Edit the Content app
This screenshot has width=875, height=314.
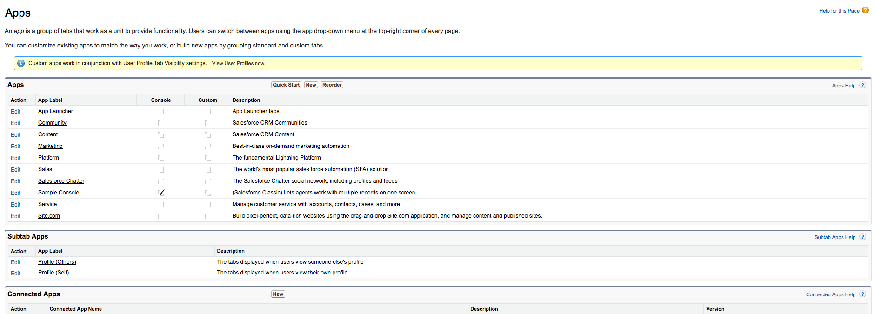click(x=15, y=135)
